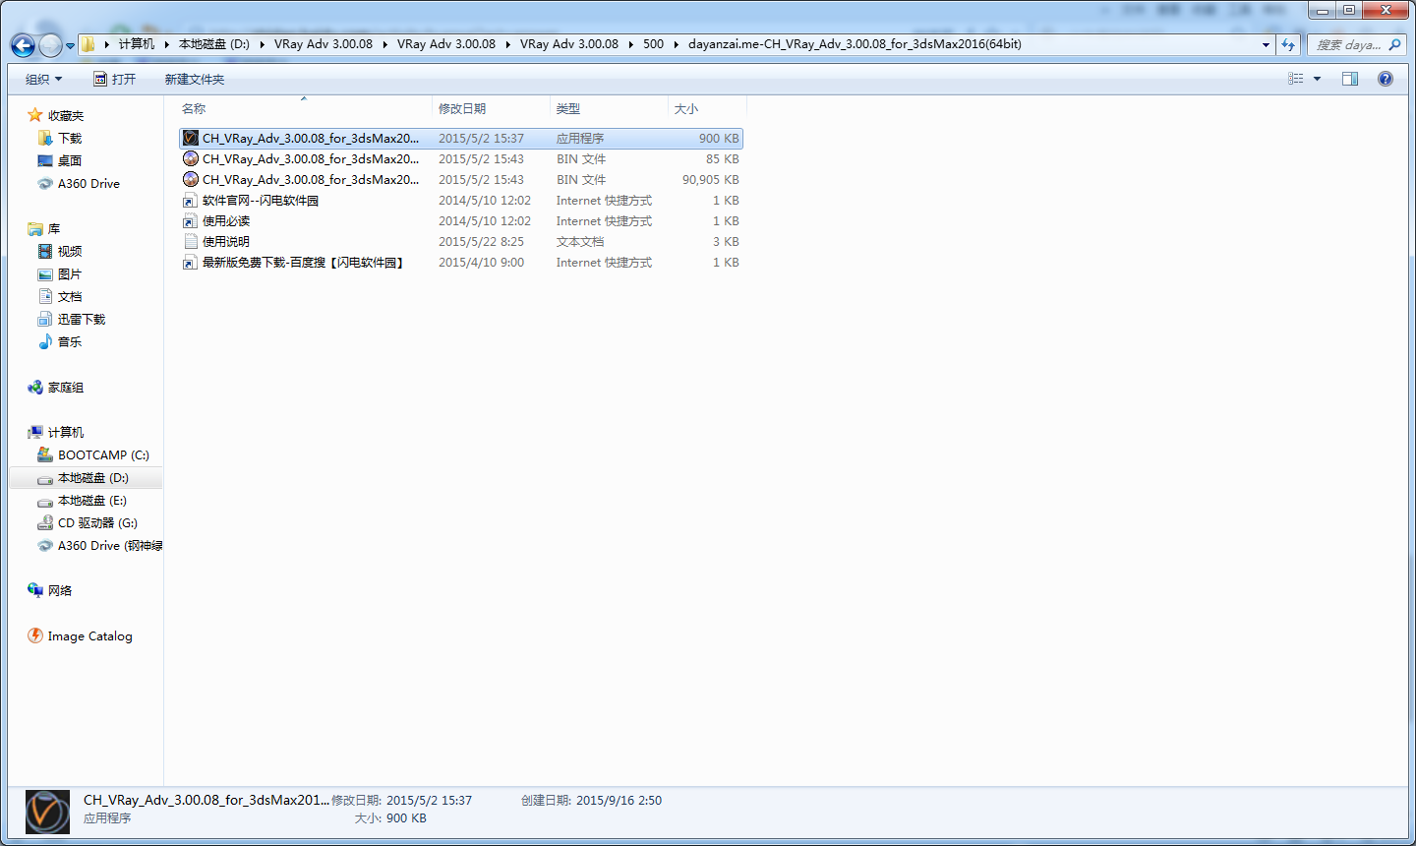Open the view options dropdown arrow
This screenshot has height=846, width=1416.
(1318, 79)
